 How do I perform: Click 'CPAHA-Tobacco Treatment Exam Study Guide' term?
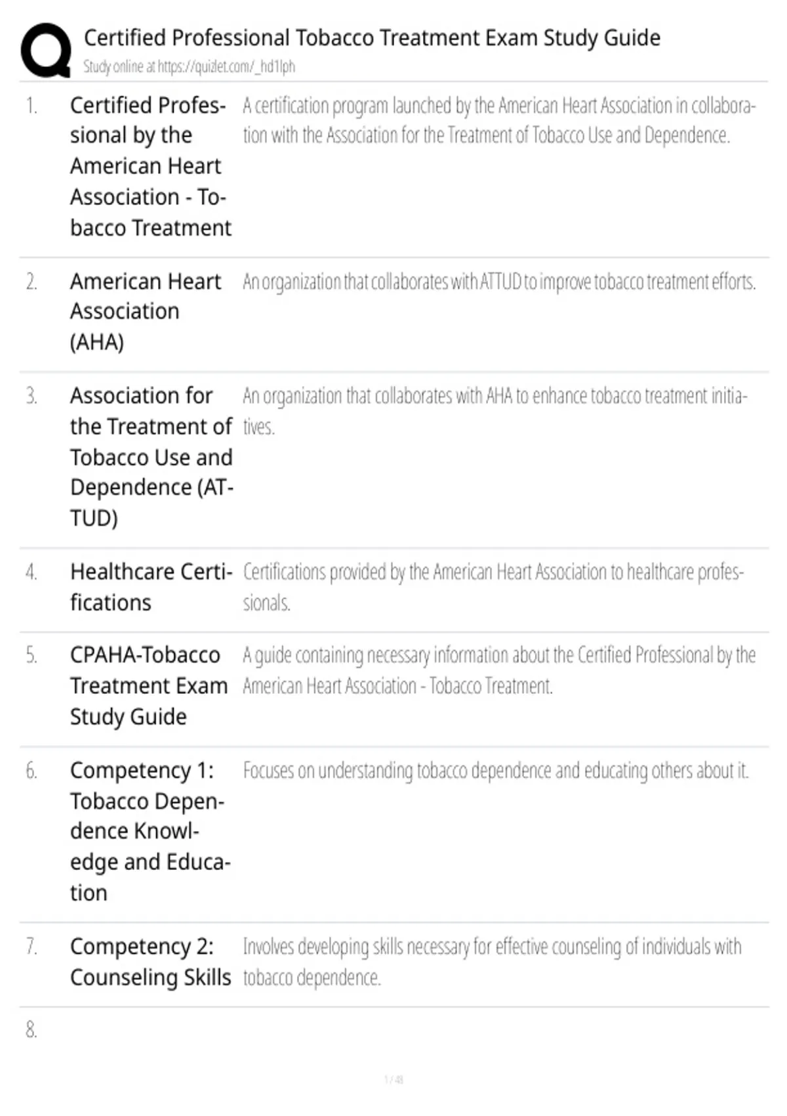(x=149, y=686)
